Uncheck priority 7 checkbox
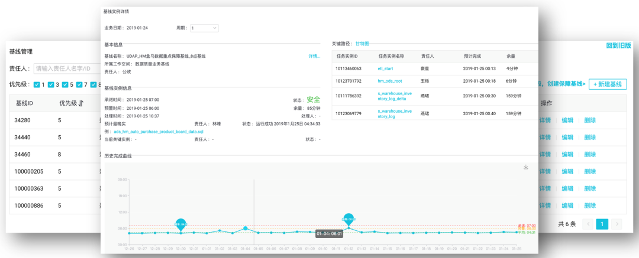This screenshot has height=258, width=639. [x=79, y=84]
